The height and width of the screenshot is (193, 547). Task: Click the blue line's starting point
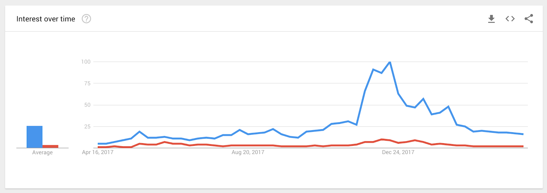(98, 144)
